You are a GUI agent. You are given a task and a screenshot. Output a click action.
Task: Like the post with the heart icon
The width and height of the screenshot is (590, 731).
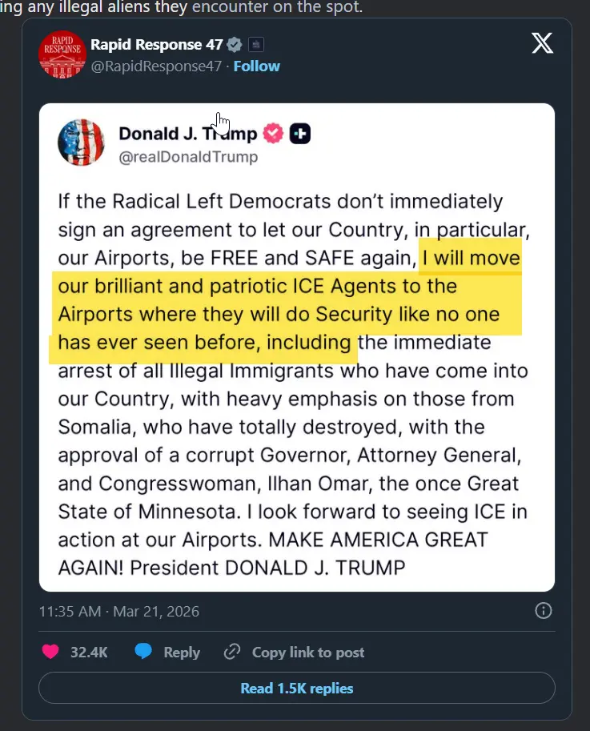pos(50,652)
